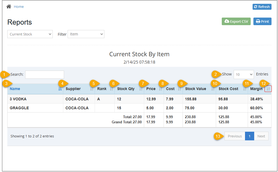Open the Current Stock report type dropdown
Viewport: 278px width, 172px height.
click(30, 34)
